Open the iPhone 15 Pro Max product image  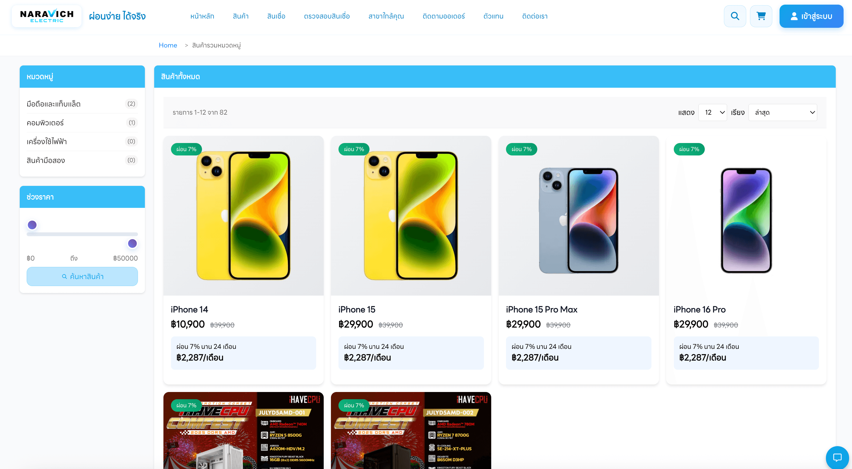pos(578,216)
